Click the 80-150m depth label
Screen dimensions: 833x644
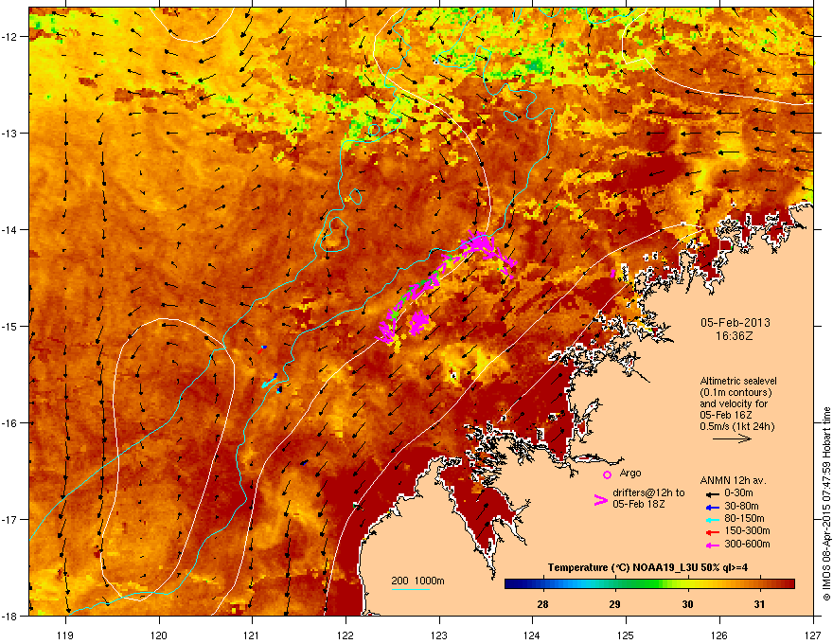pyautogui.click(x=744, y=518)
